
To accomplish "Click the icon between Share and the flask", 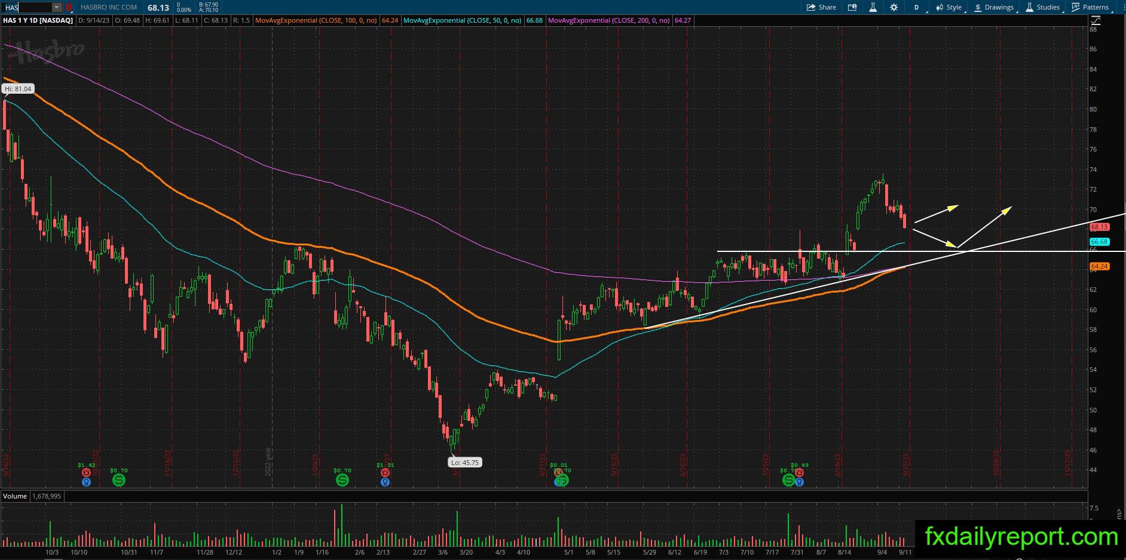I will click(852, 7).
